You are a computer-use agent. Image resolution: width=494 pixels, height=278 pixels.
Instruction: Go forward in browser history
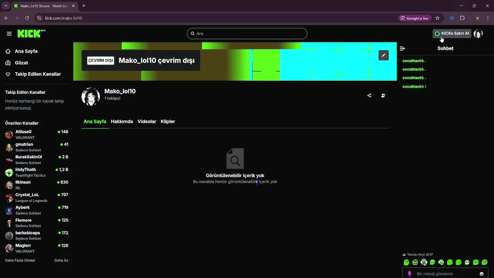(x=17, y=18)
